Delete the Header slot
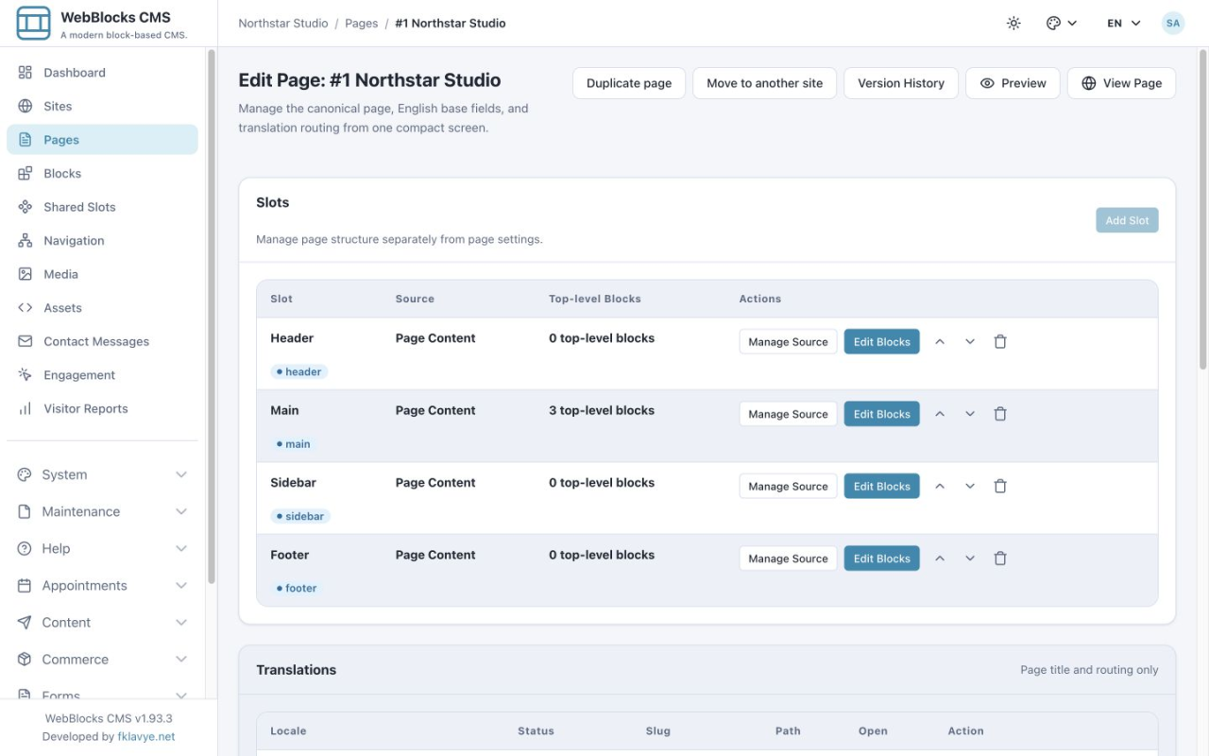This screenshot has width=1209, height=756. click(x=1000, y=342)
